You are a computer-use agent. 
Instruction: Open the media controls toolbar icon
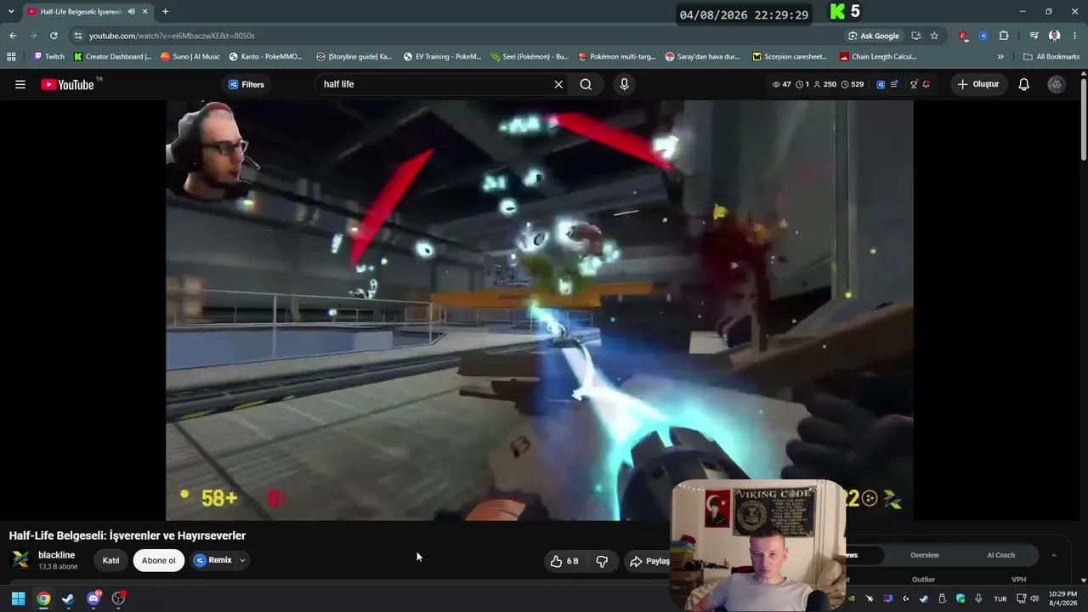click(1034, 36)
